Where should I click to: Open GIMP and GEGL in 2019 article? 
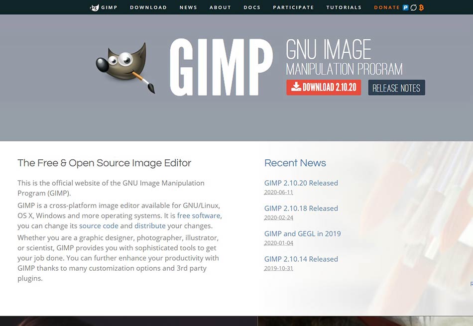coord(303,234)
